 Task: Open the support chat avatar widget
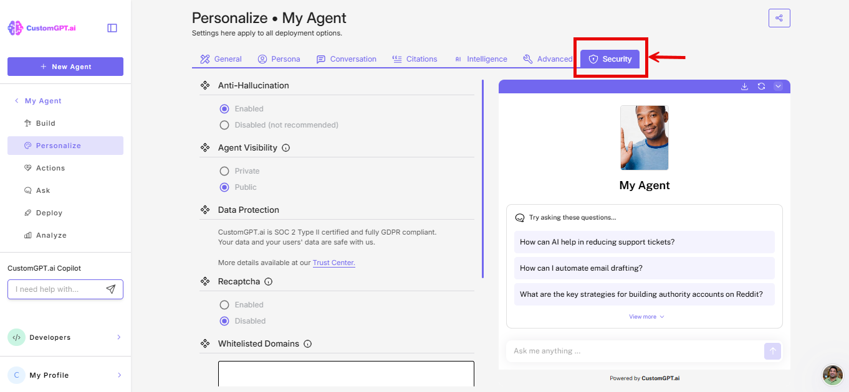point(833,375)
